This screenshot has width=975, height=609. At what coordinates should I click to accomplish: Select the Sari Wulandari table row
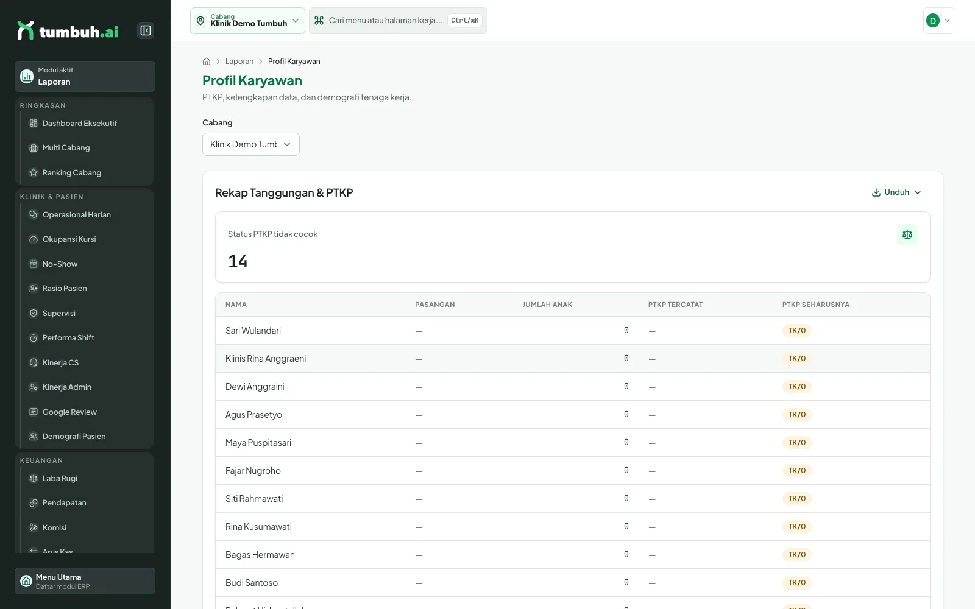click(573, 331)
